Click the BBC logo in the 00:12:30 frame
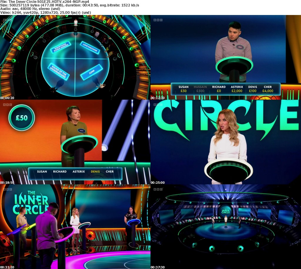The image size is (301, 269). (x=158, y=20)
